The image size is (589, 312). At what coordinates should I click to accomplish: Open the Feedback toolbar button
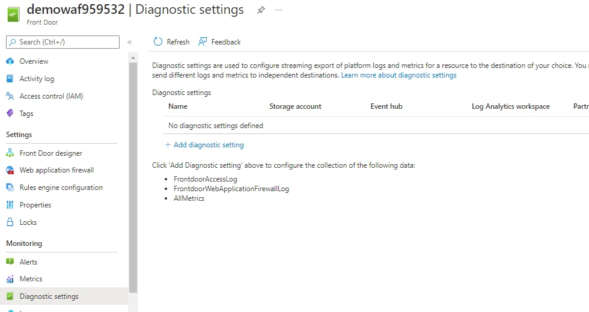pos(220,42)
